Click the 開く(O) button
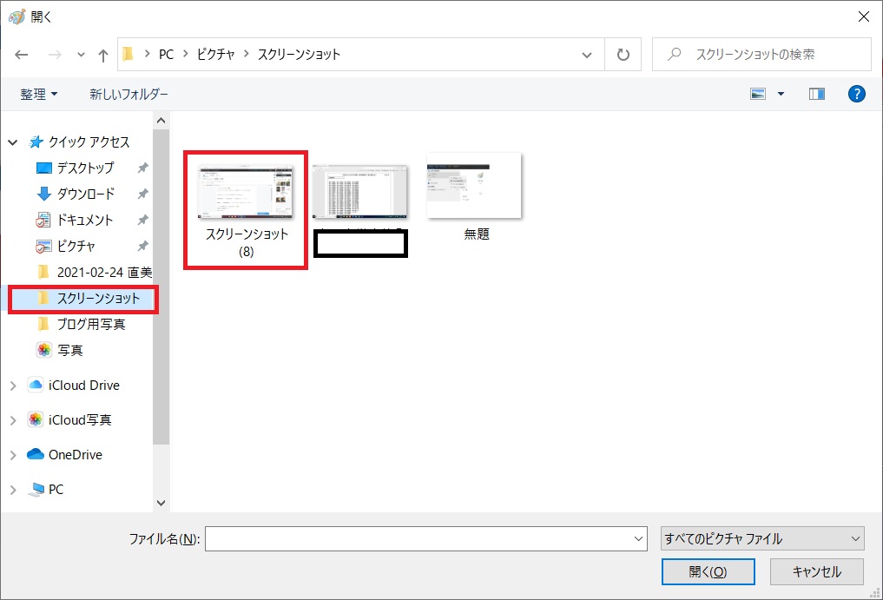 (x=708, y=572)
